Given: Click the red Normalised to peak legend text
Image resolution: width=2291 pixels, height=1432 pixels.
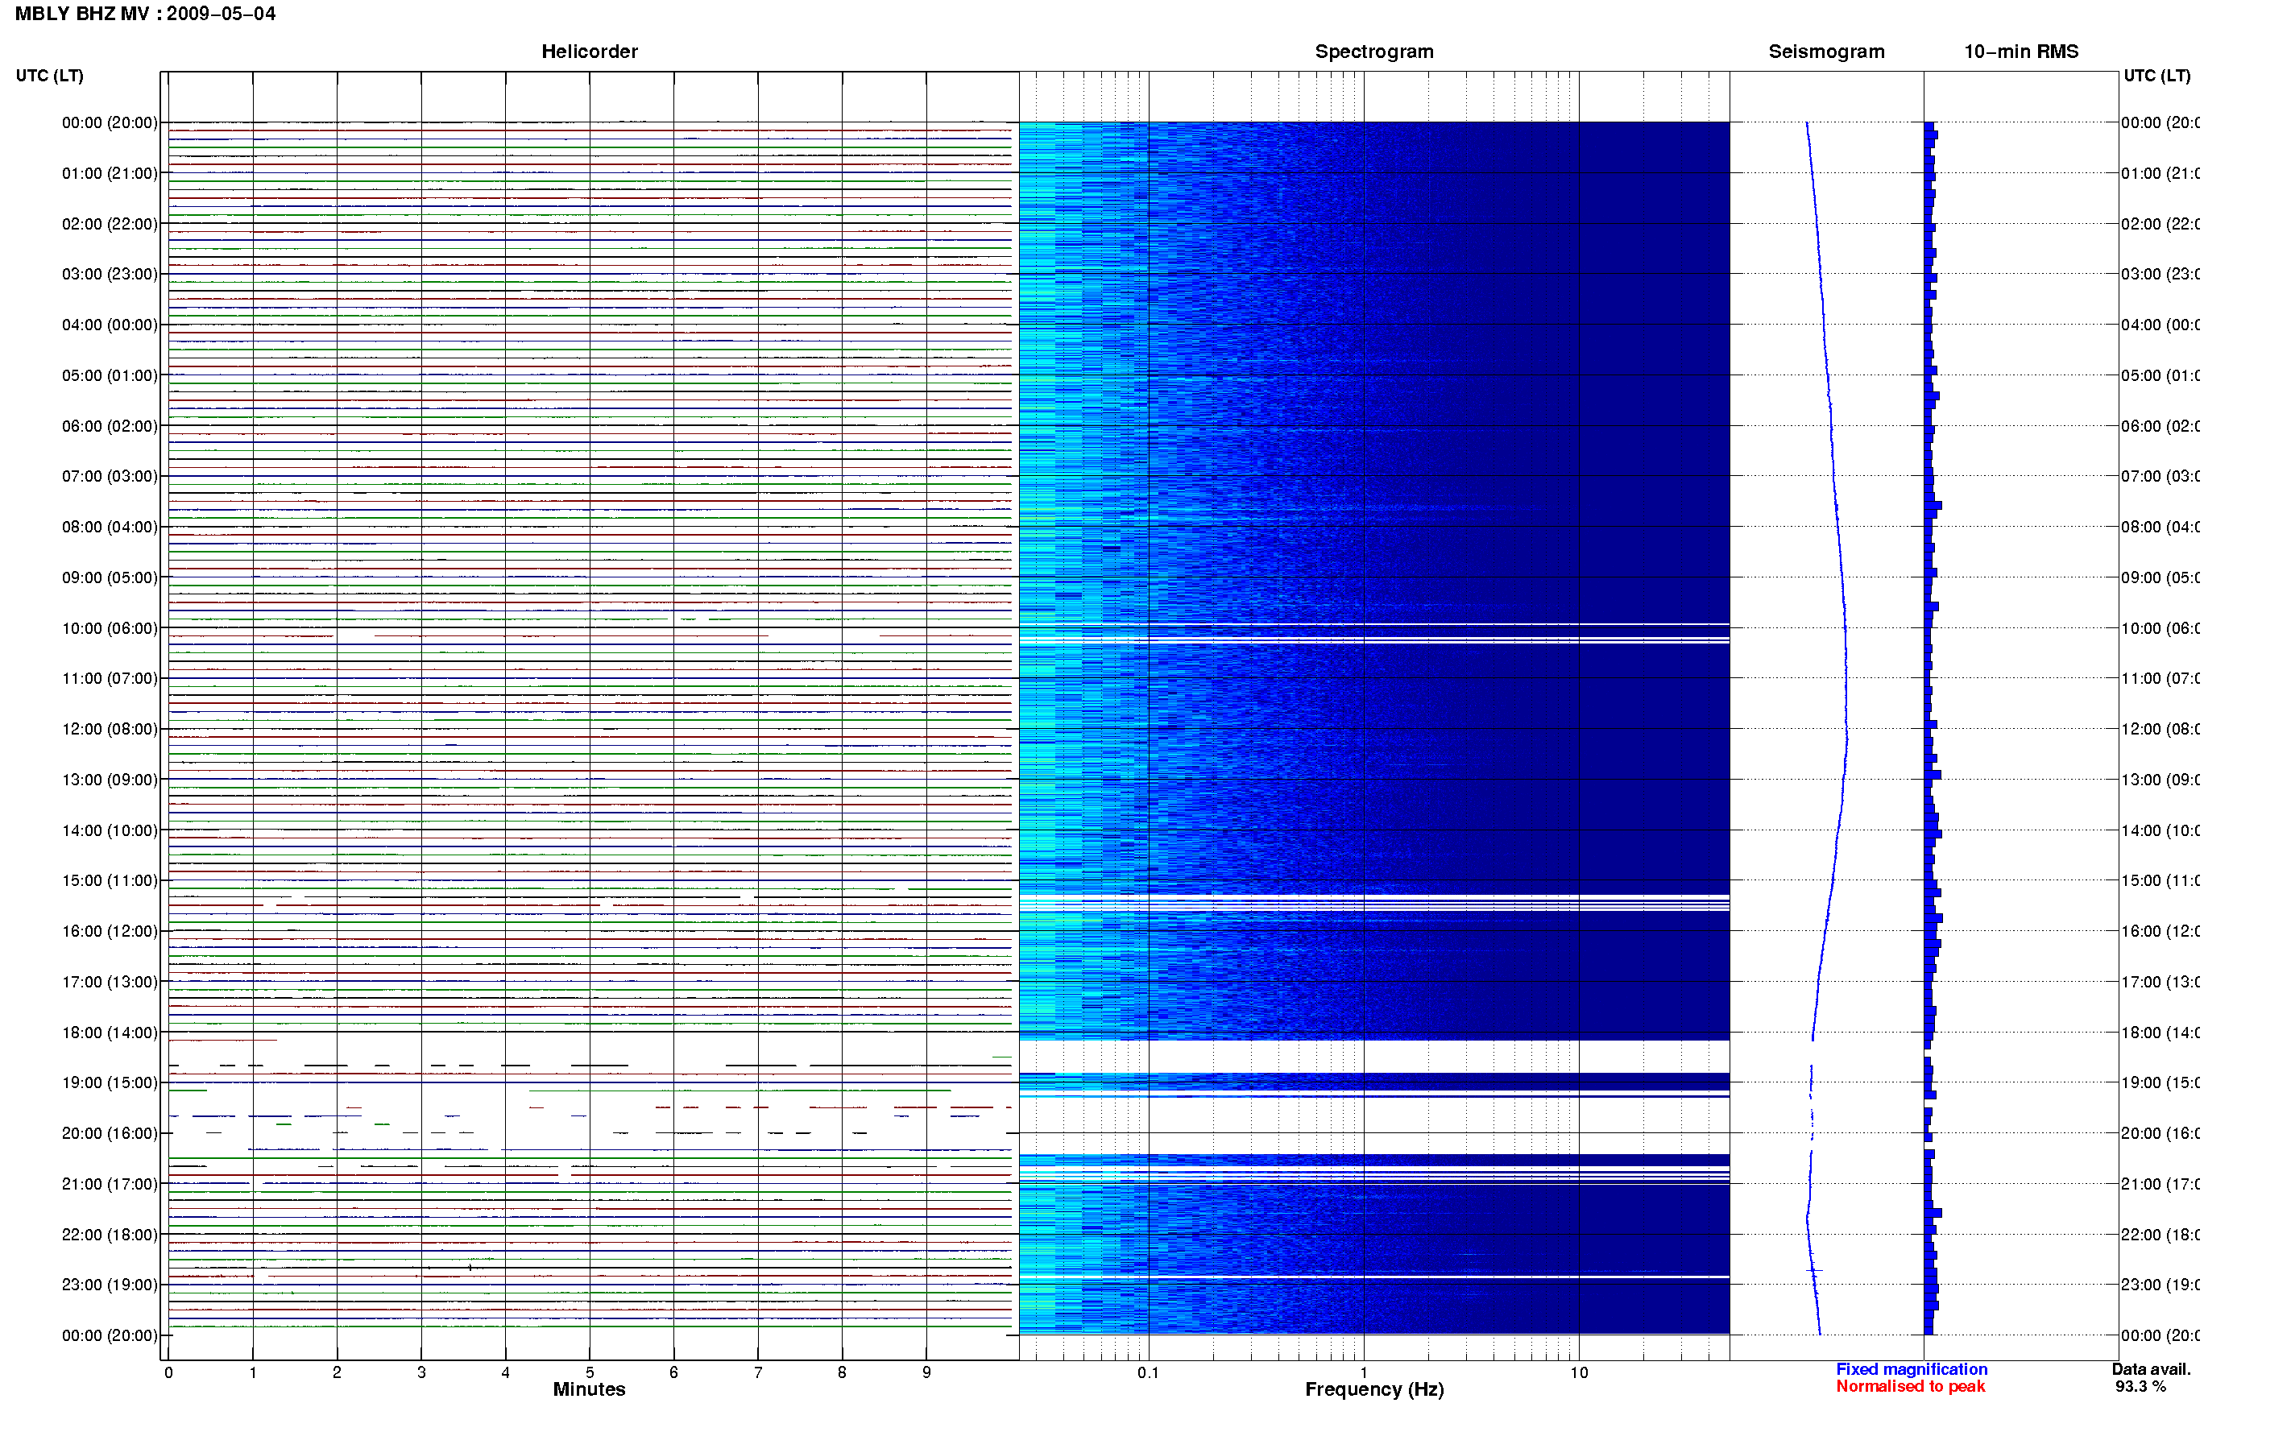Looking at the screenshot, I should (1910, 1387).
